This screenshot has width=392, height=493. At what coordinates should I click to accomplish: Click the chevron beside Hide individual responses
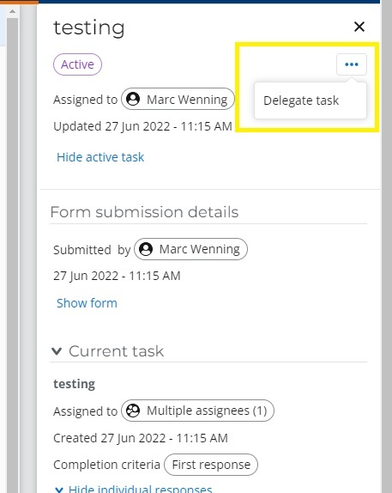(58, 490)
